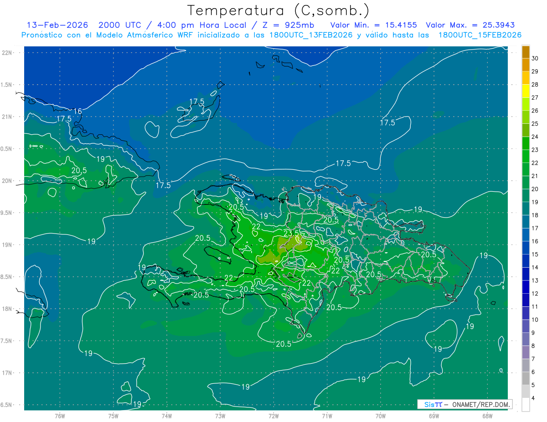547x422 pixels.
Task: Click the "72W" longitude axis label
Action: pos(273,416)
